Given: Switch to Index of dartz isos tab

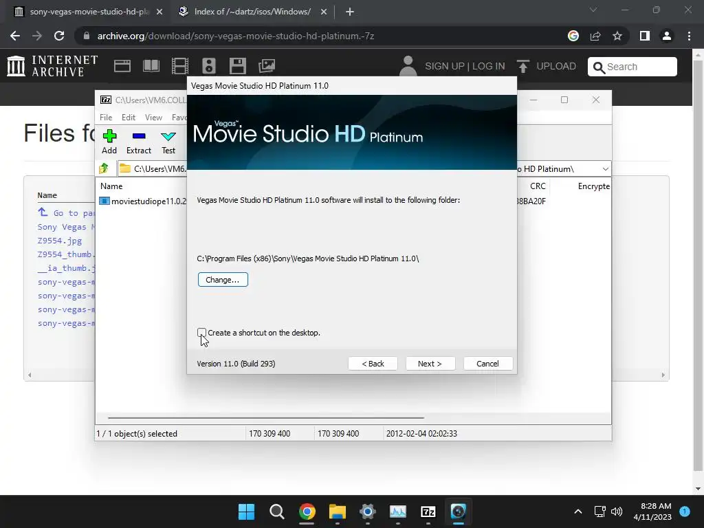Looking at the screenshot, I should point(252,12).
